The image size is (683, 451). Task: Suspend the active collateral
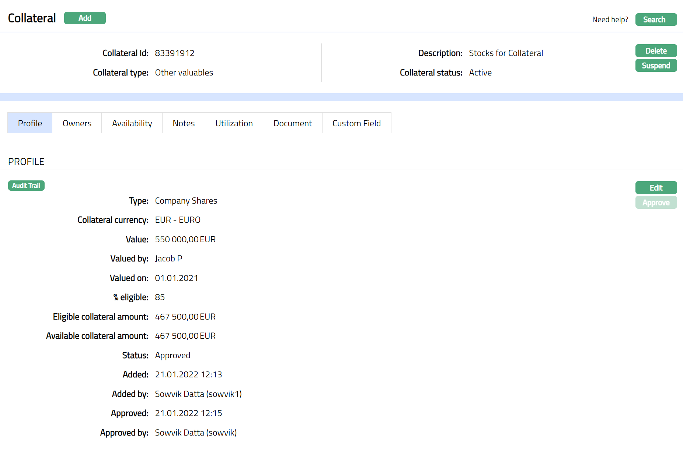(x=656, y=66)
